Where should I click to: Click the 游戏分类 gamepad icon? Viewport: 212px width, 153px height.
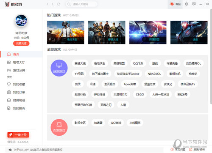[9, 70]
